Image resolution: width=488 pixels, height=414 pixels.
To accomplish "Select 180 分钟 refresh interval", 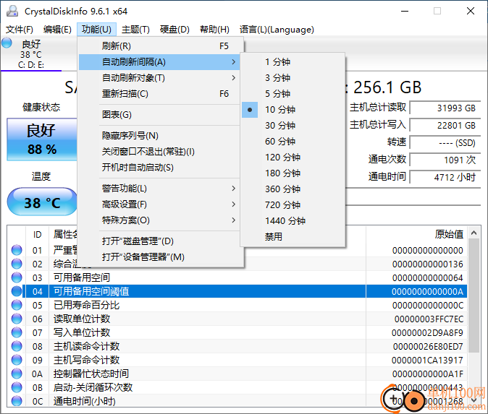I will 293,173.
